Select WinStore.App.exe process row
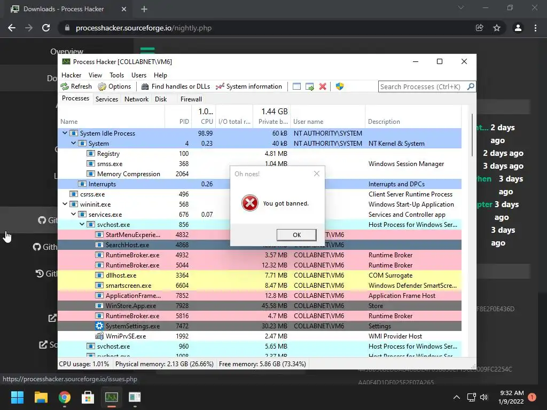547x410 pixels. (x=260, y=305)
